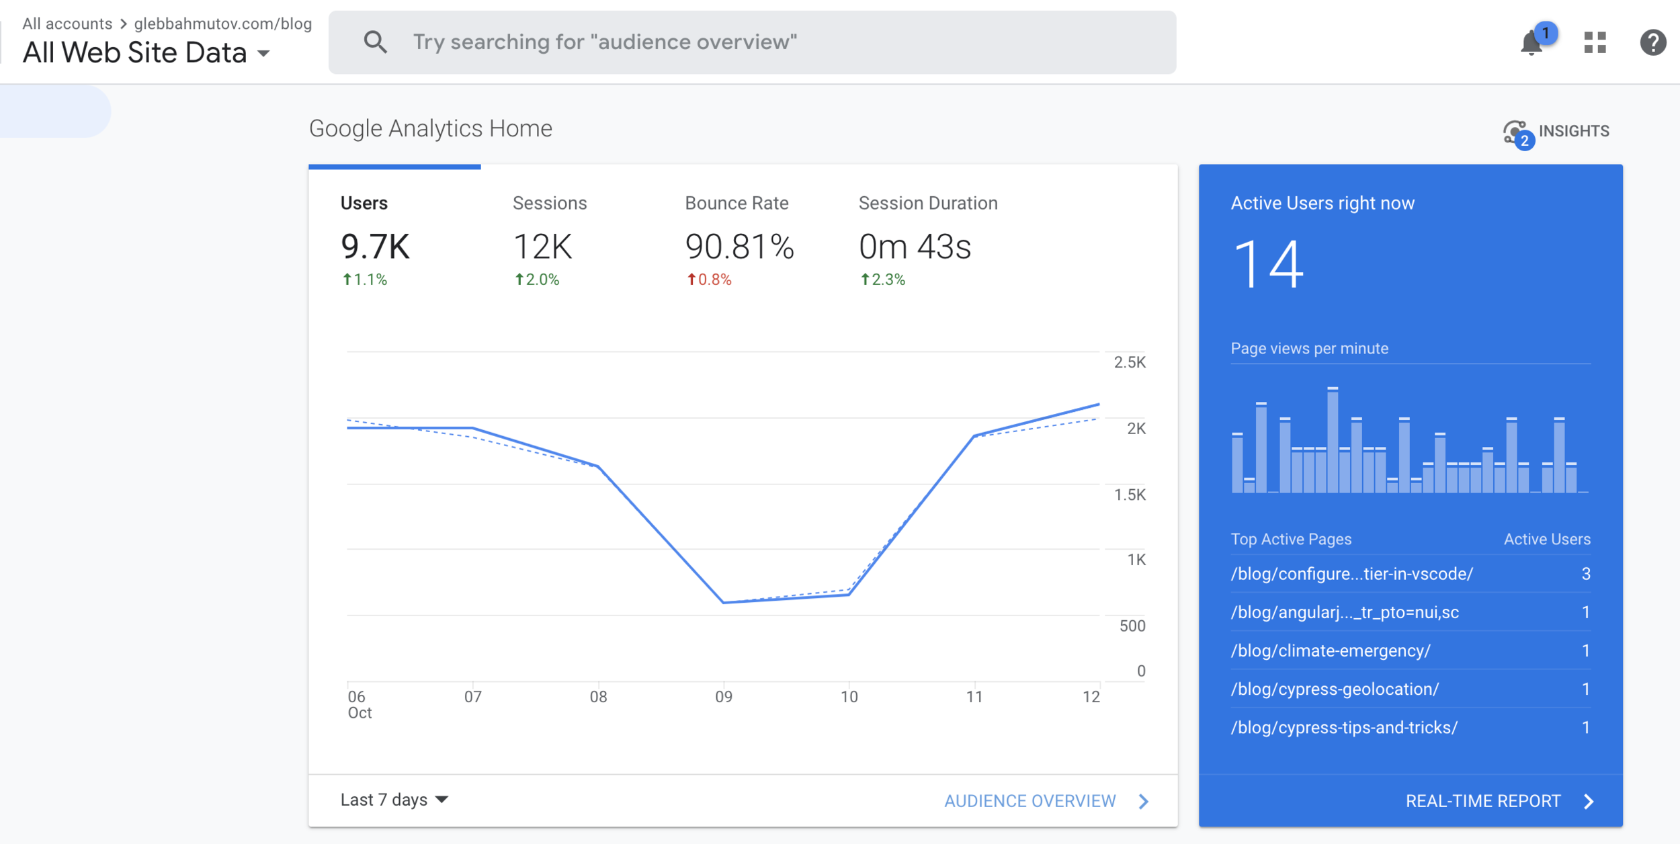Click the help question mark icon

1652,42
